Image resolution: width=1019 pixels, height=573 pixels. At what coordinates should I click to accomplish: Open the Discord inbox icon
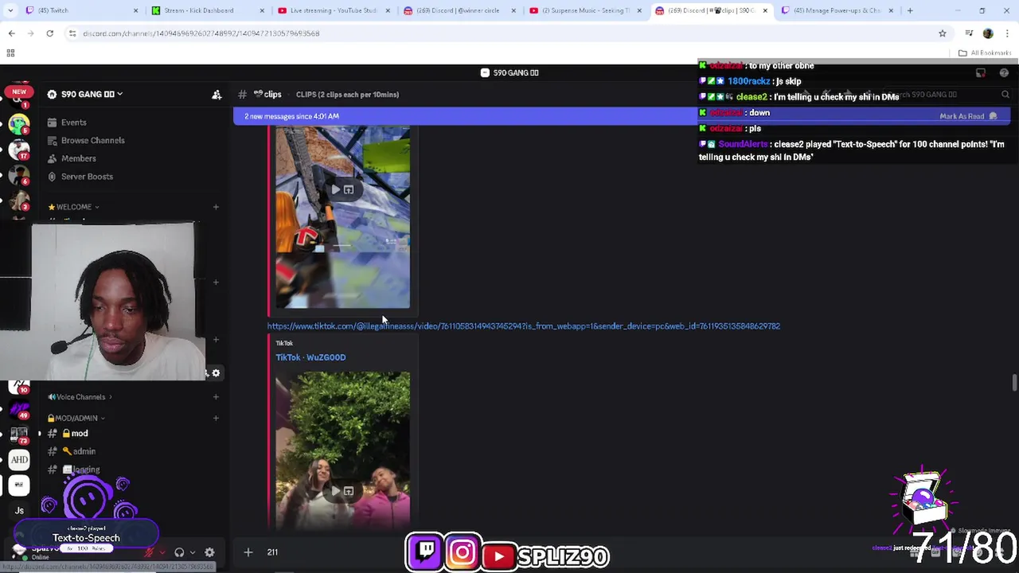coord(981,72)
